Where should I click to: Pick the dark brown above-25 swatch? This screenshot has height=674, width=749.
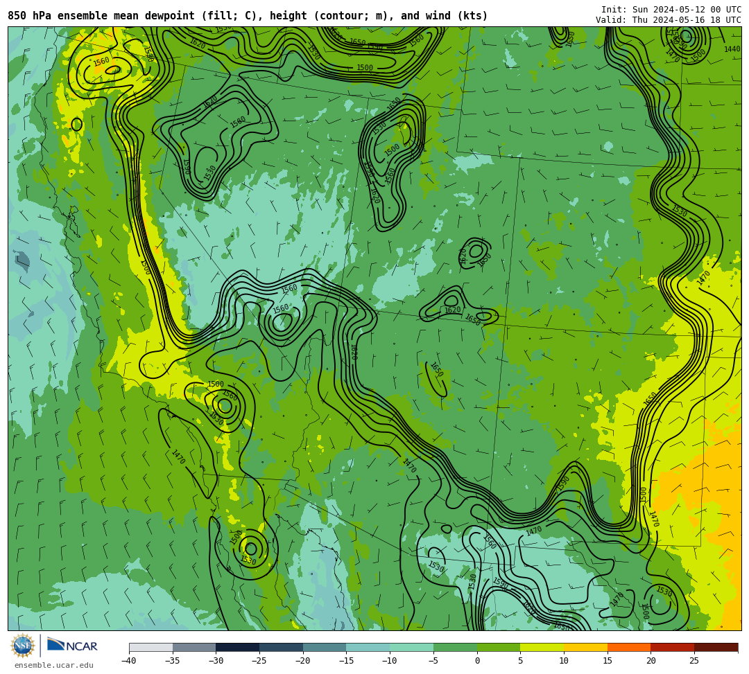716,648
